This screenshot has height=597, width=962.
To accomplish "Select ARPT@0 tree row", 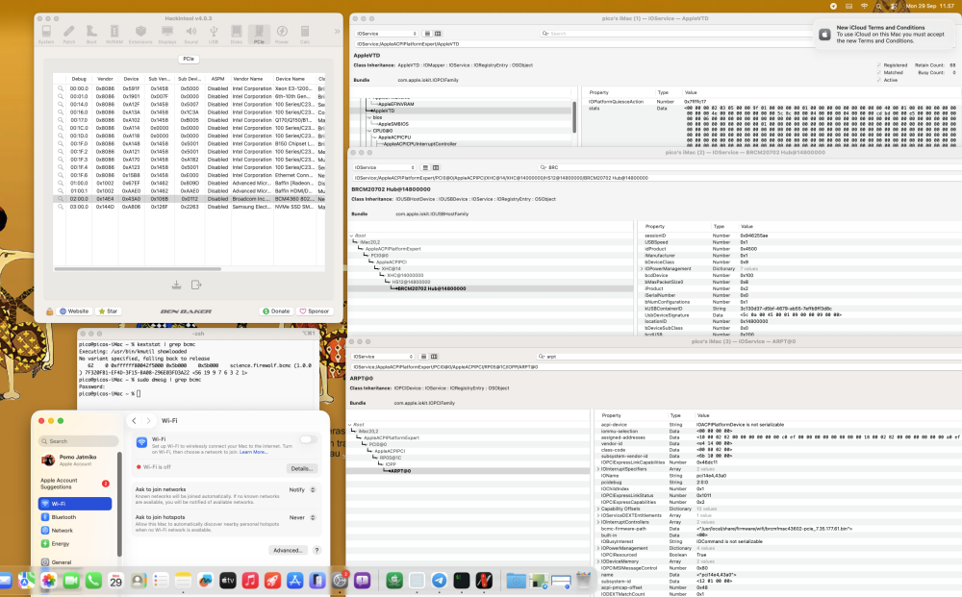I will tap(468, 471).
